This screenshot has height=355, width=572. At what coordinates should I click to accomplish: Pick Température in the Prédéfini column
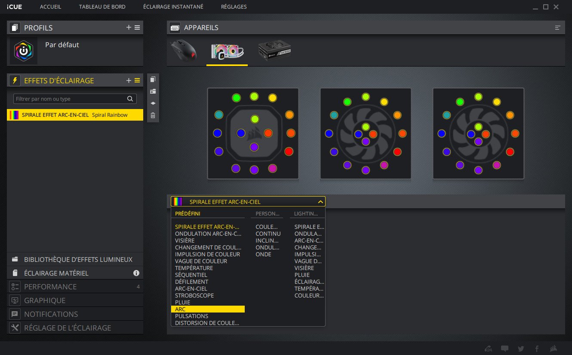(194, 268)
